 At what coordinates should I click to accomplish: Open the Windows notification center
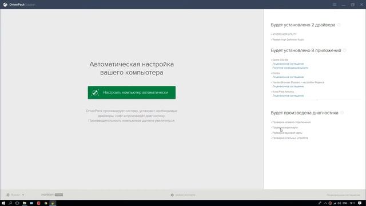(360, 203)
